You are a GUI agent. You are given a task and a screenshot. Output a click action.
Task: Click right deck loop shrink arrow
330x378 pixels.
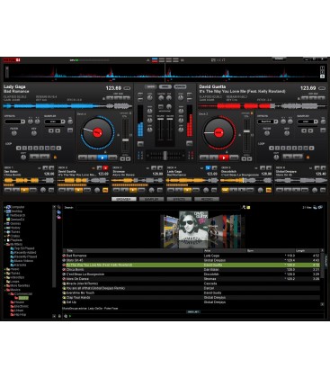(272, 148)
